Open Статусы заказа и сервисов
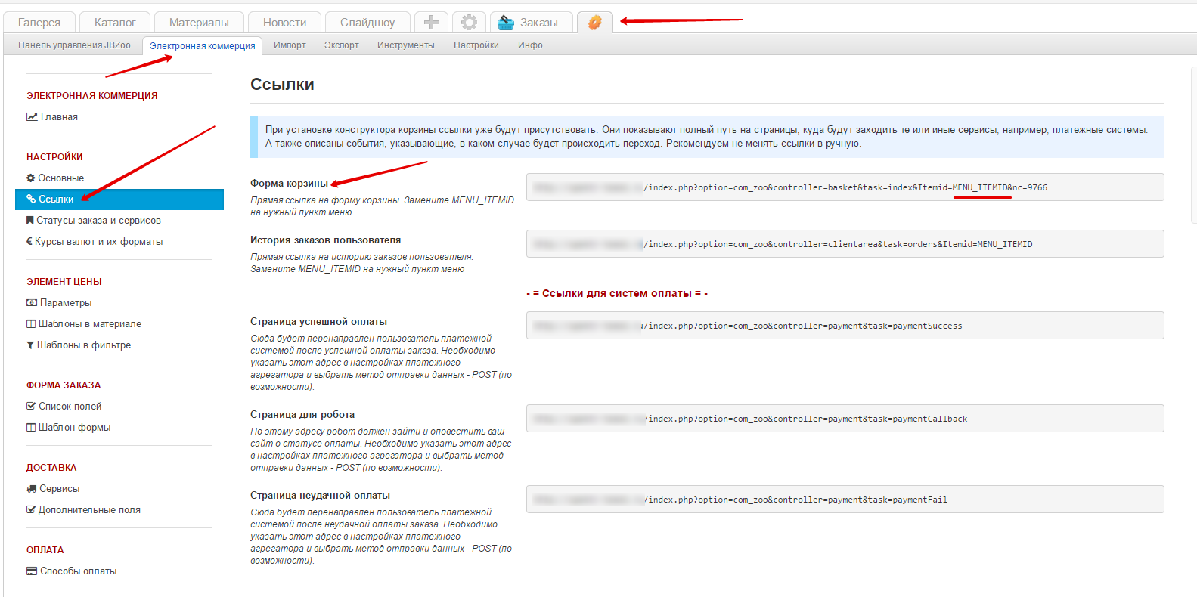 (98, 221)
